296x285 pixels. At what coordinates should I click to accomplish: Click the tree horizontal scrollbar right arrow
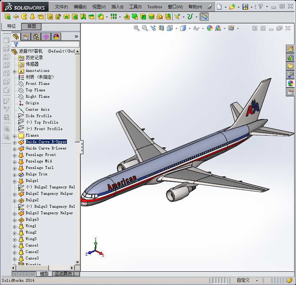click(72, 268)
